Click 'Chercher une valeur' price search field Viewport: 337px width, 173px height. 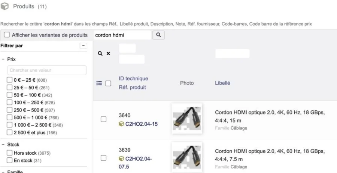pyautogui.click(x=47, y=70)
